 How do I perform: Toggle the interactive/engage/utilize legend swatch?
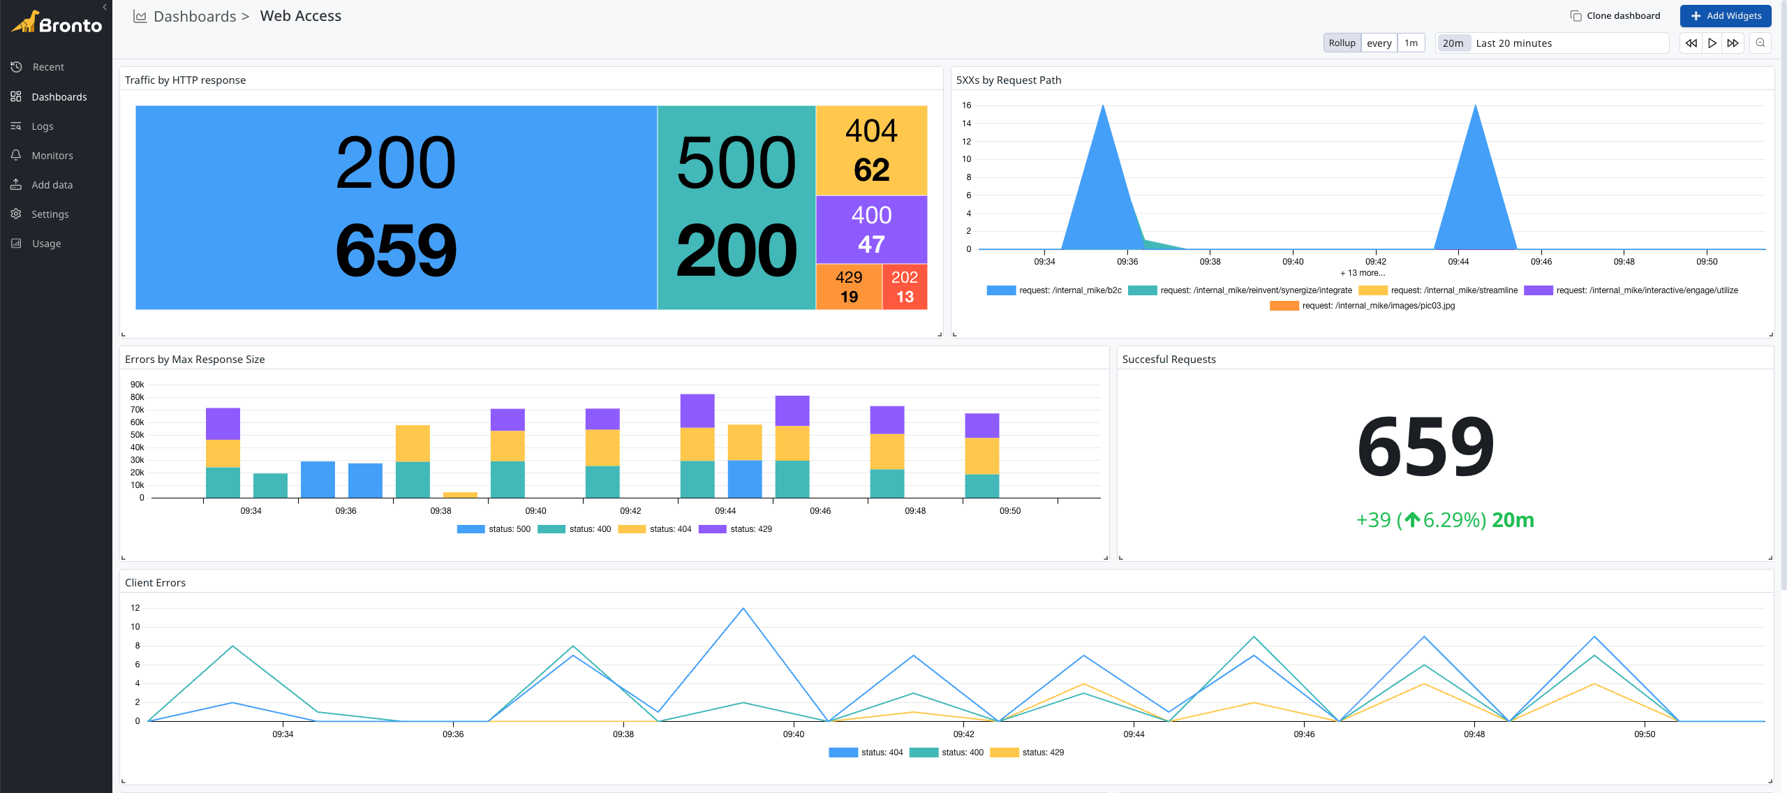tap(1538, 290)
